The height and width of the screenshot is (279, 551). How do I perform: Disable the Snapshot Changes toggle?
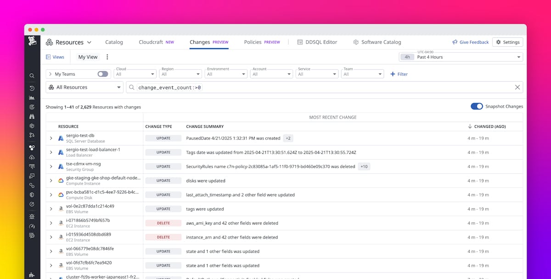(x=477, y=106)
